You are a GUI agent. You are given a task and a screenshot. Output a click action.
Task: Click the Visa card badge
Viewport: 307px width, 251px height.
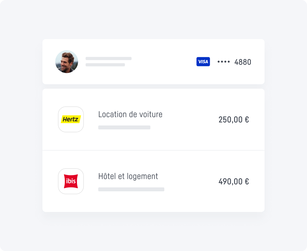click(203, 62)
